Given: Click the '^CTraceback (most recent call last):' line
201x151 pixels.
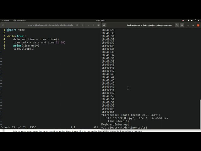Looking at the screenshot, I should 131,115.
